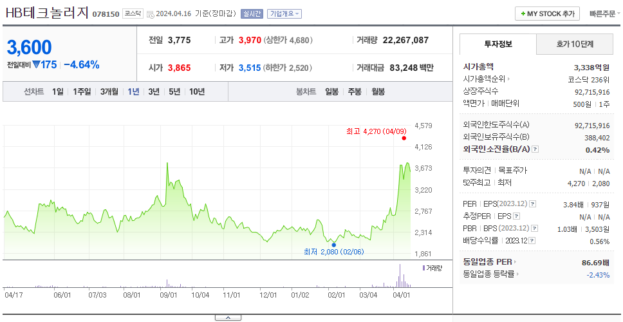Select the 10년 line chart period
623x322 pixels.
(197, 92)
